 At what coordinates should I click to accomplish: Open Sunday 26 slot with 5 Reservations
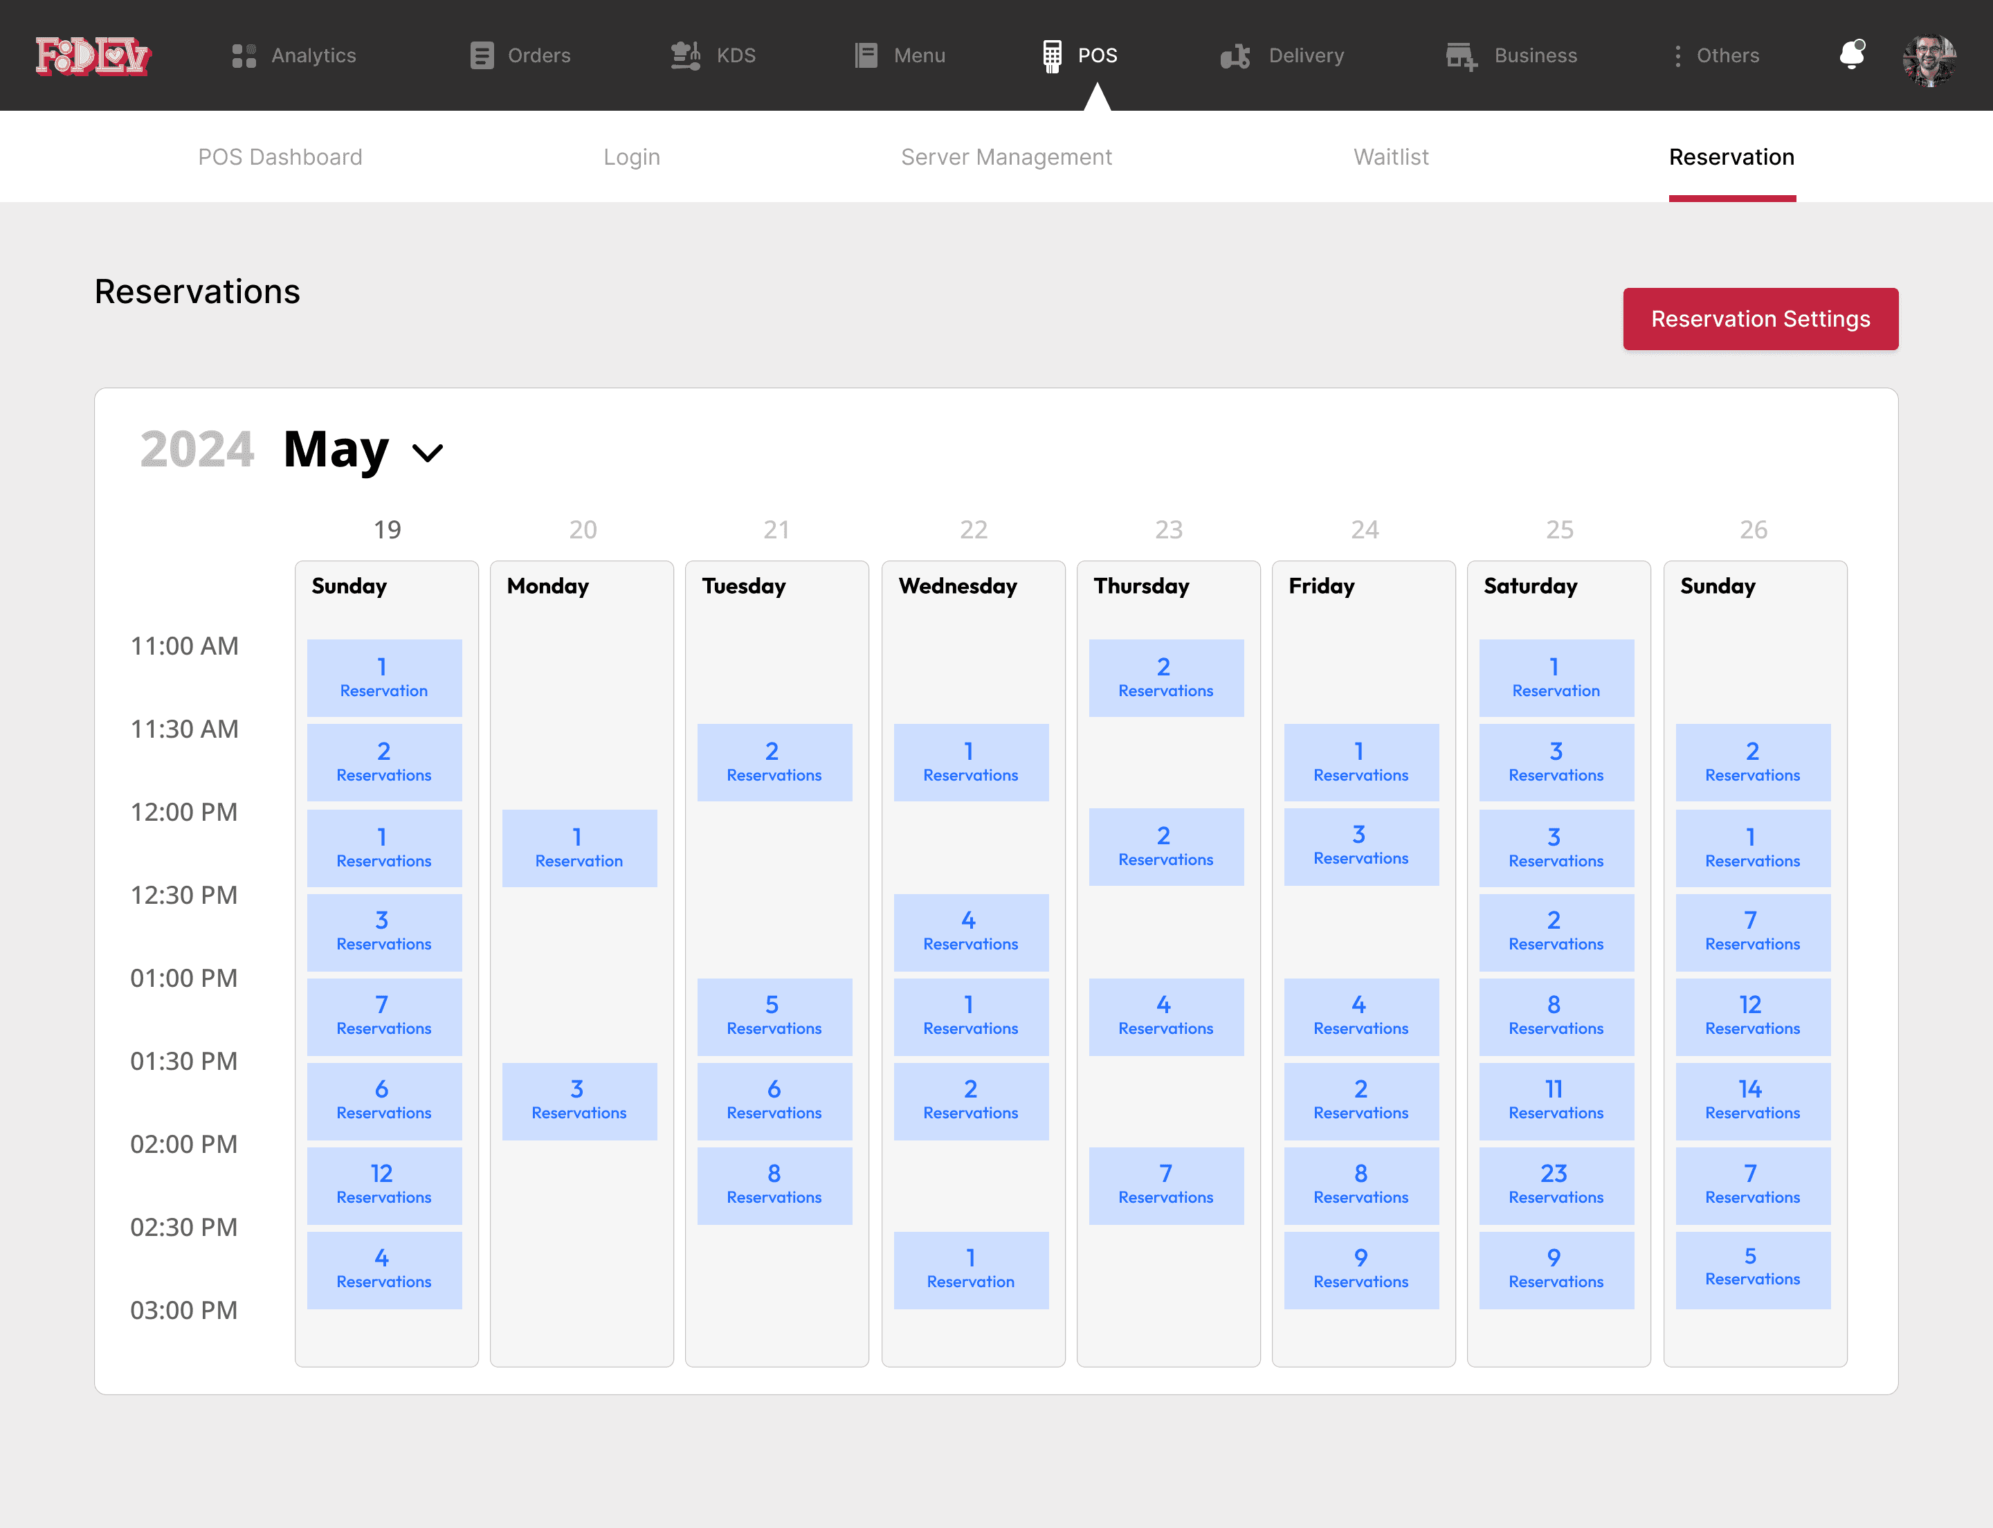[x=1753, y=1270]
